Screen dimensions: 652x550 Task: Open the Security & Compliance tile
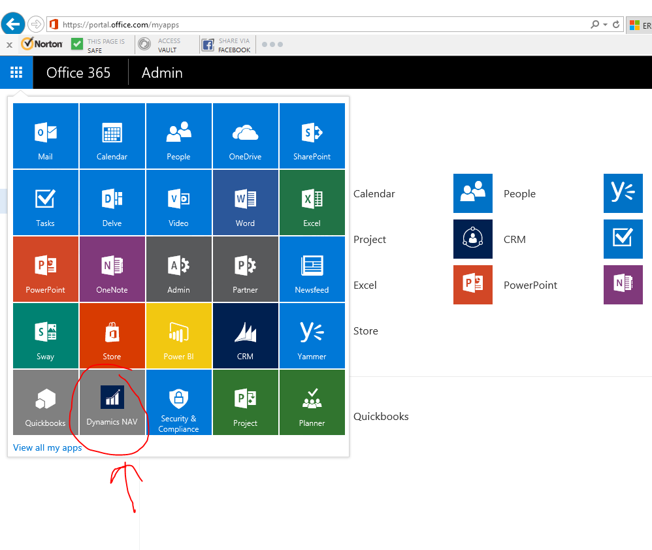tap(179, 402)
